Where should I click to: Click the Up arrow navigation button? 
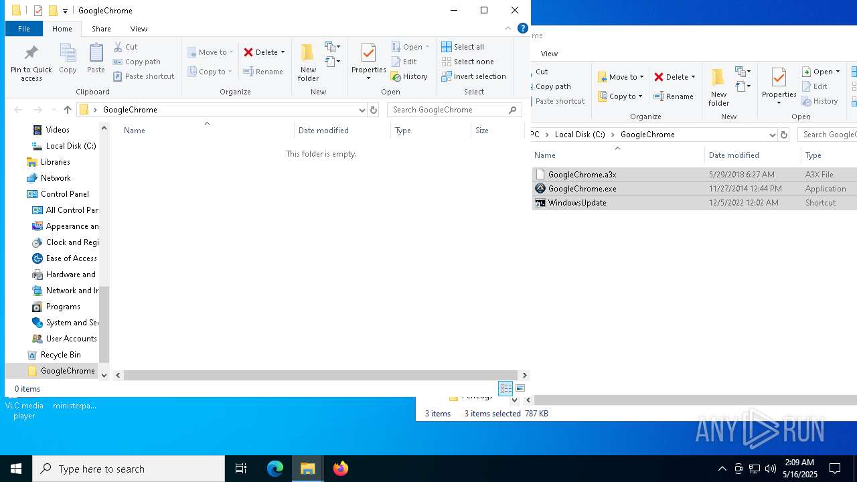tap(67, 110)
